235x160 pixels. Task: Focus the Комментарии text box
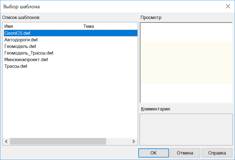pos(186,129)
